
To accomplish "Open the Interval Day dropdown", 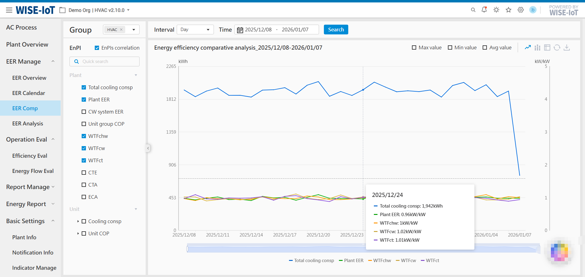I will (x=195, y=30).
